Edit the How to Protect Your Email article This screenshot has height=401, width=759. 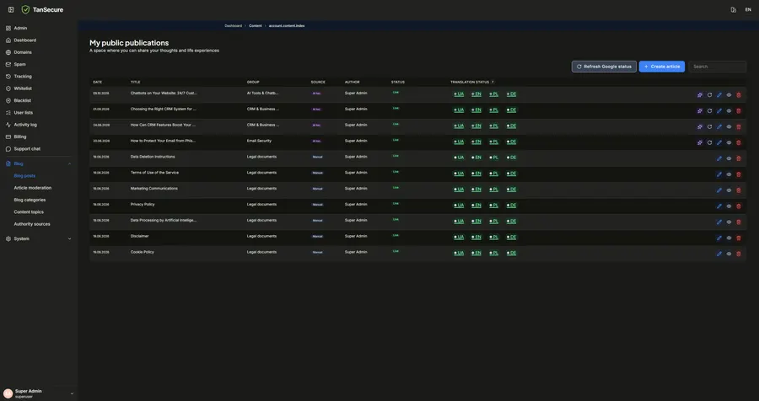pos(719,142)
